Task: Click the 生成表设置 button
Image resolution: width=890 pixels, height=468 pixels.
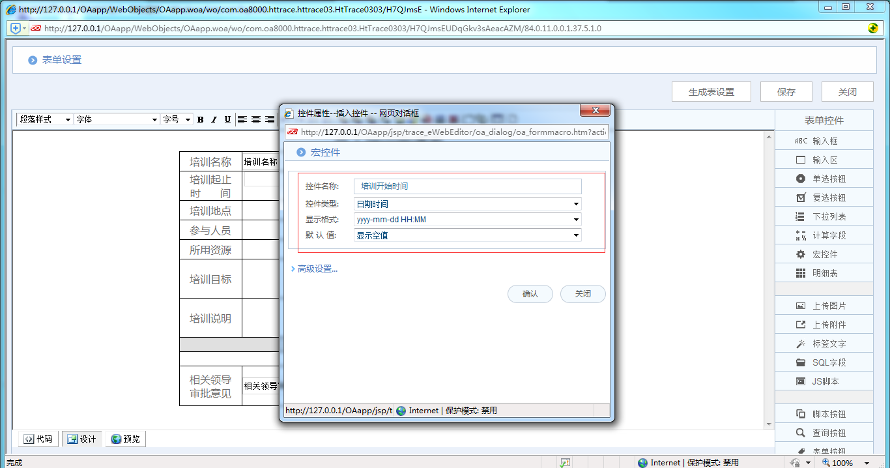Action: click(x=711, y=91)
